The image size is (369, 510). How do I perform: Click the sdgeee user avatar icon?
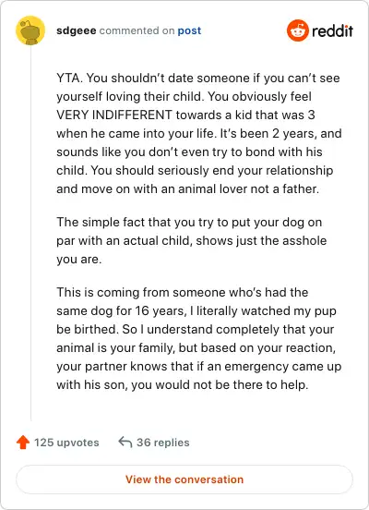[30, 30]
